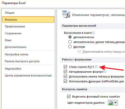Open the Язык settings category
Screen dimensions: 125x109
(8, 40)
